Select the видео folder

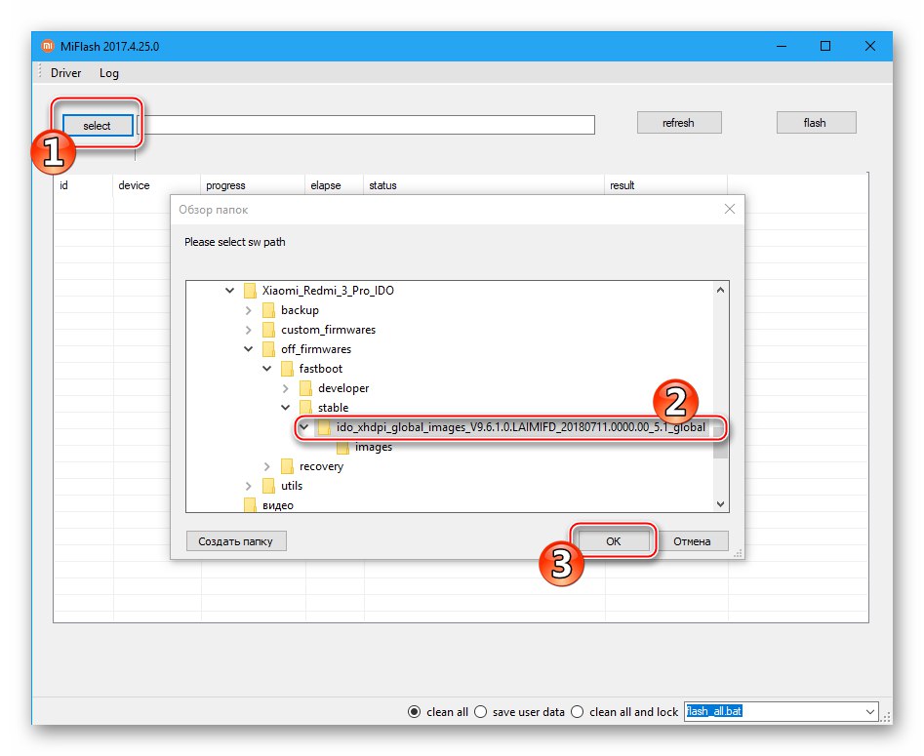277,505
